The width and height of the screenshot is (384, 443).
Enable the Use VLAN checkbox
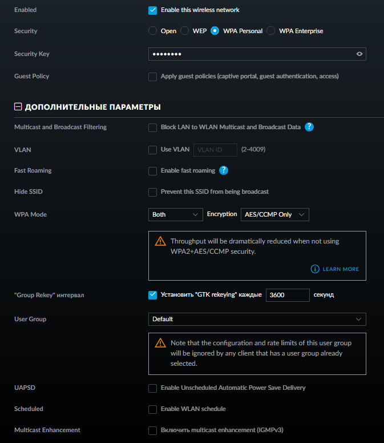pos(152,150)
